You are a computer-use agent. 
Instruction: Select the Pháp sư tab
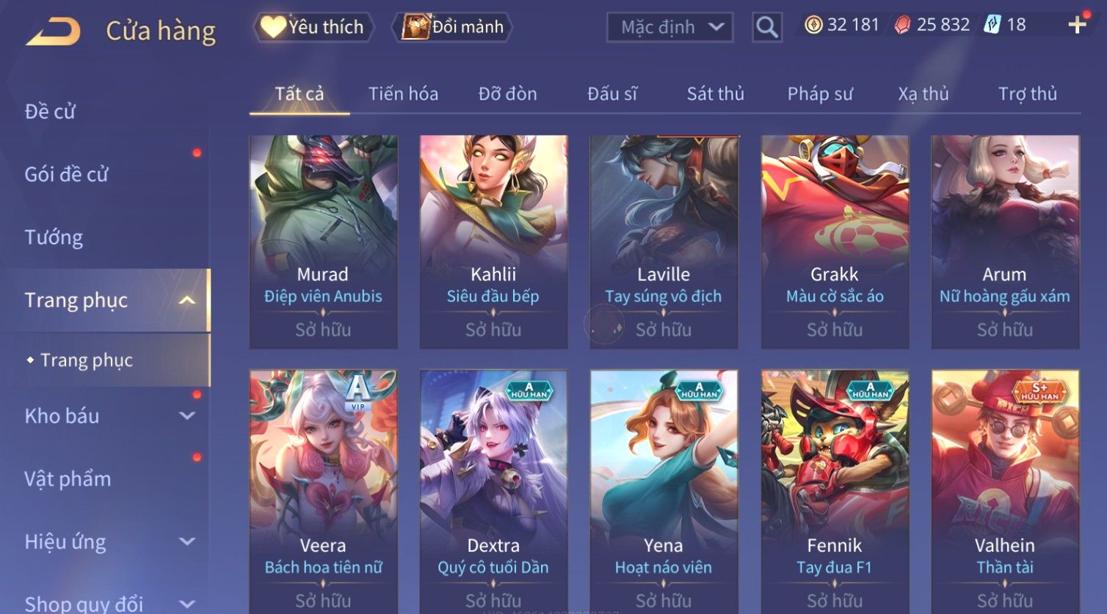(820, 94)
